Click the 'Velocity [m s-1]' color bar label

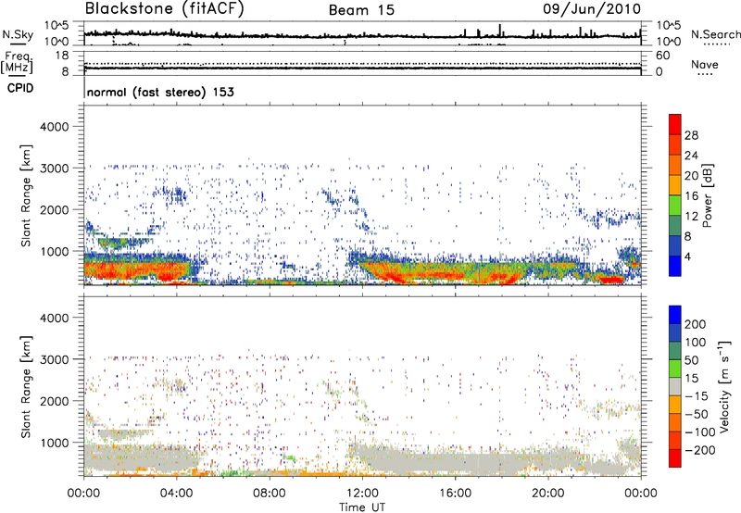(x=724, y=386)
